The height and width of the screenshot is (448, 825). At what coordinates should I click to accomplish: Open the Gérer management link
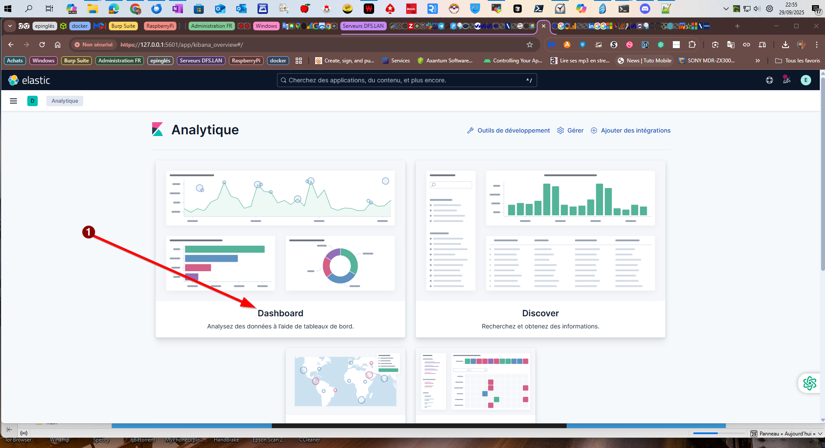(x=571, y=130)
